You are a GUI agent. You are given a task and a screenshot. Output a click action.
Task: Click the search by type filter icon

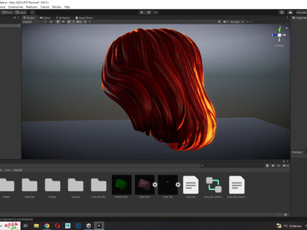[x=267, y=165]
